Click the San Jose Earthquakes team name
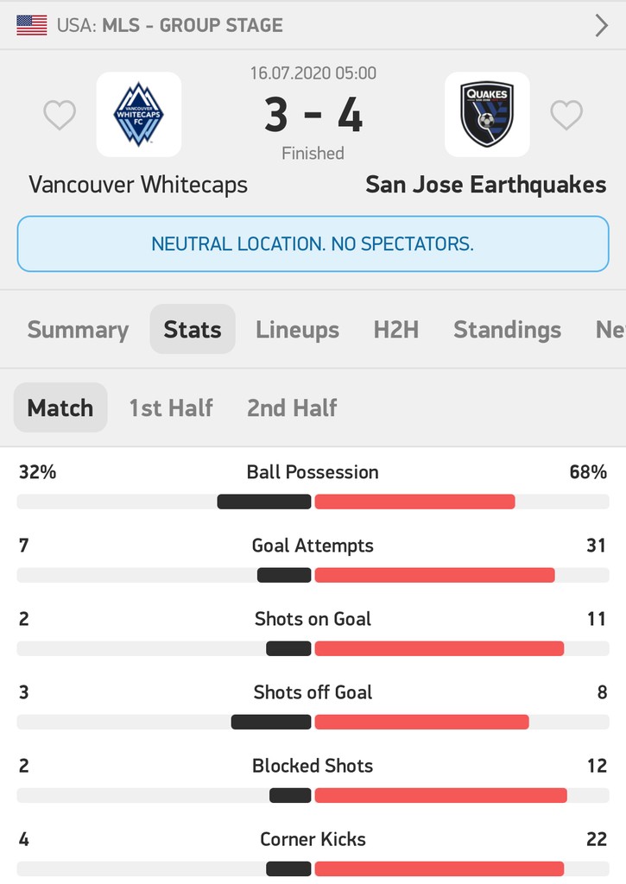Image resolution: width=626 pixels, height=884 pixels. (x=485, y=185)
